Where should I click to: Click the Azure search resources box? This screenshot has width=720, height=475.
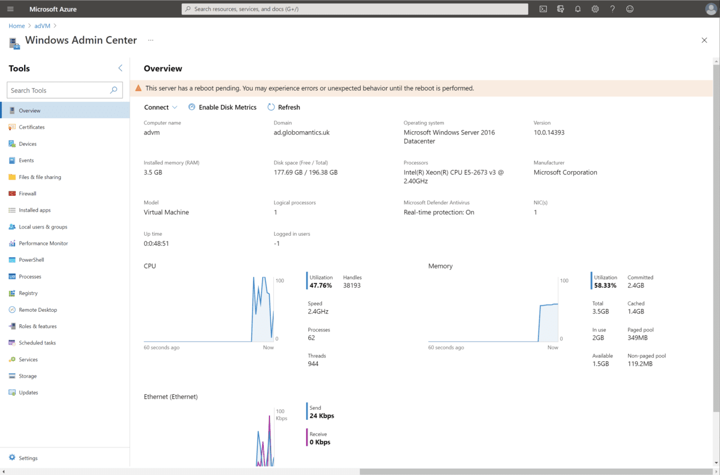355,9
